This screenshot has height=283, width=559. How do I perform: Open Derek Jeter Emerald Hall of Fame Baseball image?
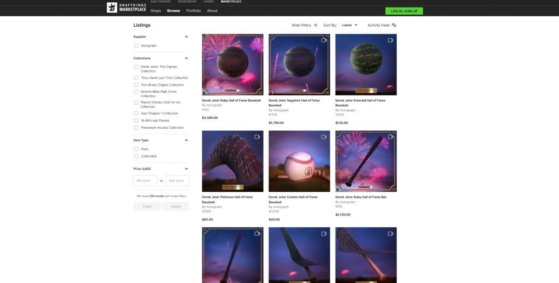tap(366, 64)
